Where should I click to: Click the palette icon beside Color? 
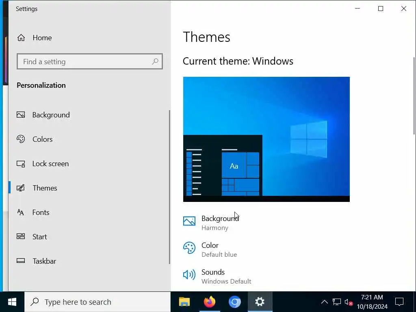tap(189, 248)
